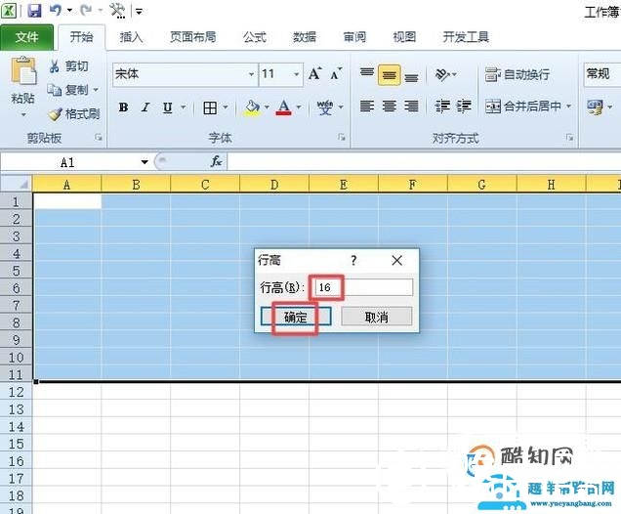Click the phonetic guide wén icon
Image resolution: width=621 pixels, height=514 pixels.
point(325,107)
